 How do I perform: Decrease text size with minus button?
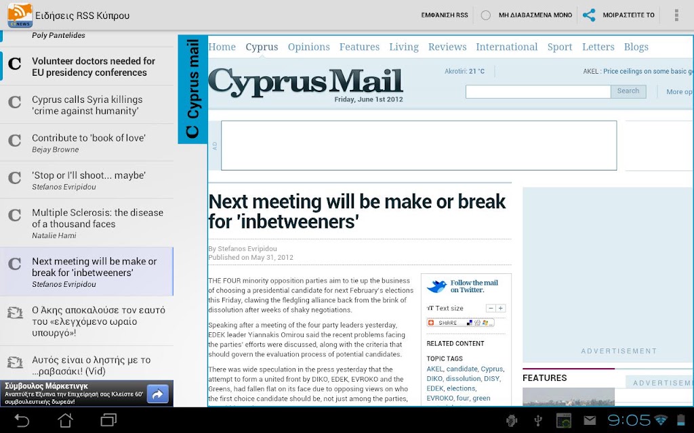pos(491,309)
